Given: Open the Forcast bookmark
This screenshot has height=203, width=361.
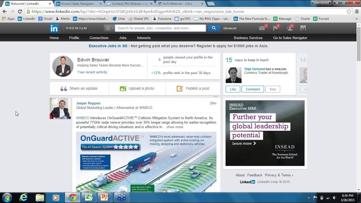Looking at the screenshot, I should pyautogui.click(x=321, y=19).
